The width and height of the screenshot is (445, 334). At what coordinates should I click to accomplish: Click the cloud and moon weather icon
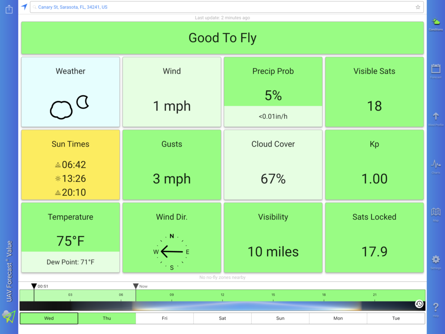click(70, 107)
